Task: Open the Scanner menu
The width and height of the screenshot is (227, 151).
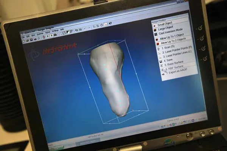Action: pos(40,34)
